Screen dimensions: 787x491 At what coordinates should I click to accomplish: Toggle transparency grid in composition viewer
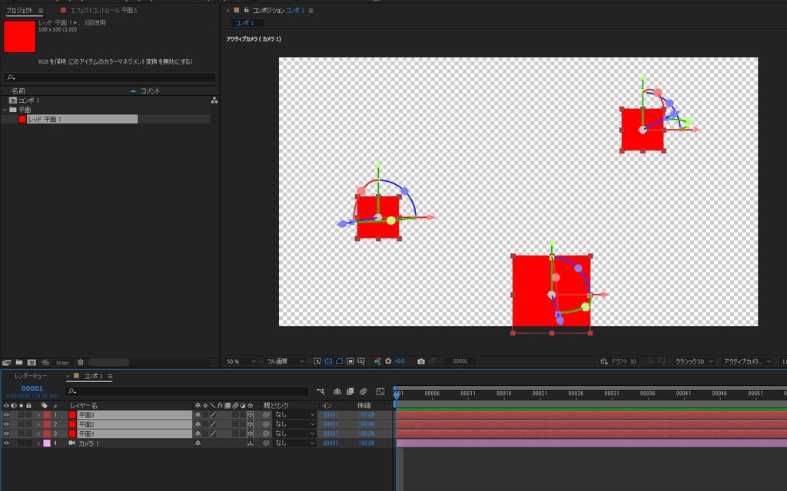(328, 361)
